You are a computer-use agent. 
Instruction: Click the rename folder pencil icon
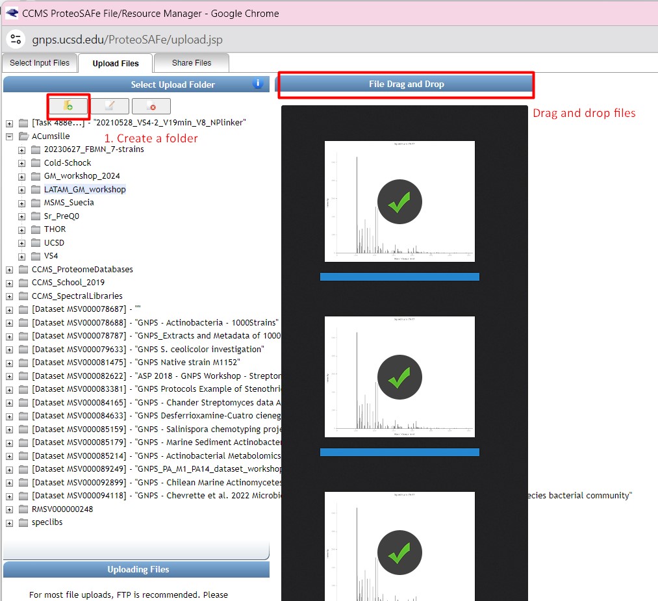click(109, 106)
